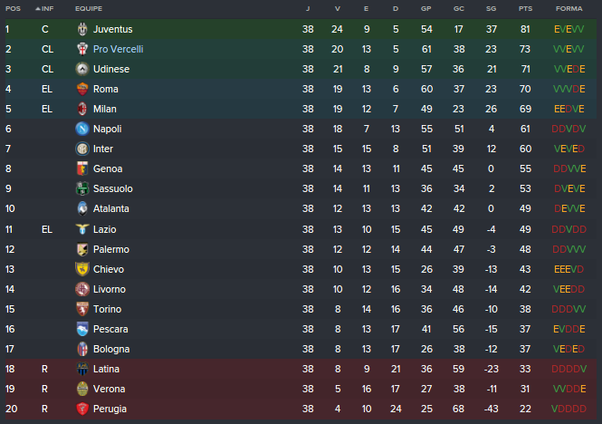Sort by the FORMA column header
Viewport: 602px width, 424px height.
(569, 8)
